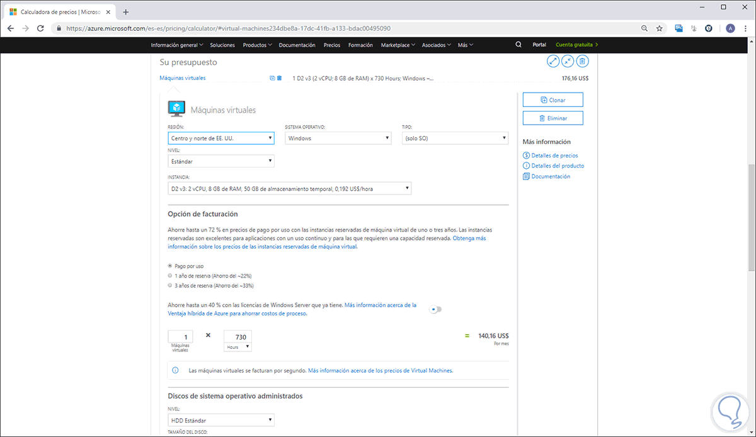
Task: Click the site search magnifier icon
Action: click(x=518, y=45)
